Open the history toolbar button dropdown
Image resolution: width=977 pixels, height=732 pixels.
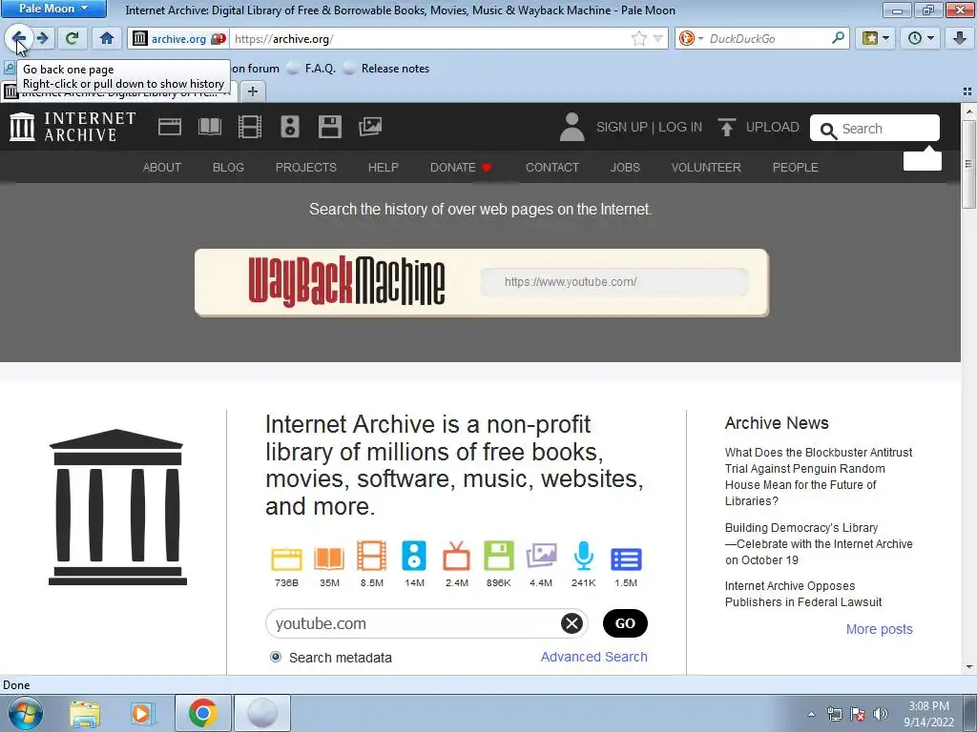(921, 38)
